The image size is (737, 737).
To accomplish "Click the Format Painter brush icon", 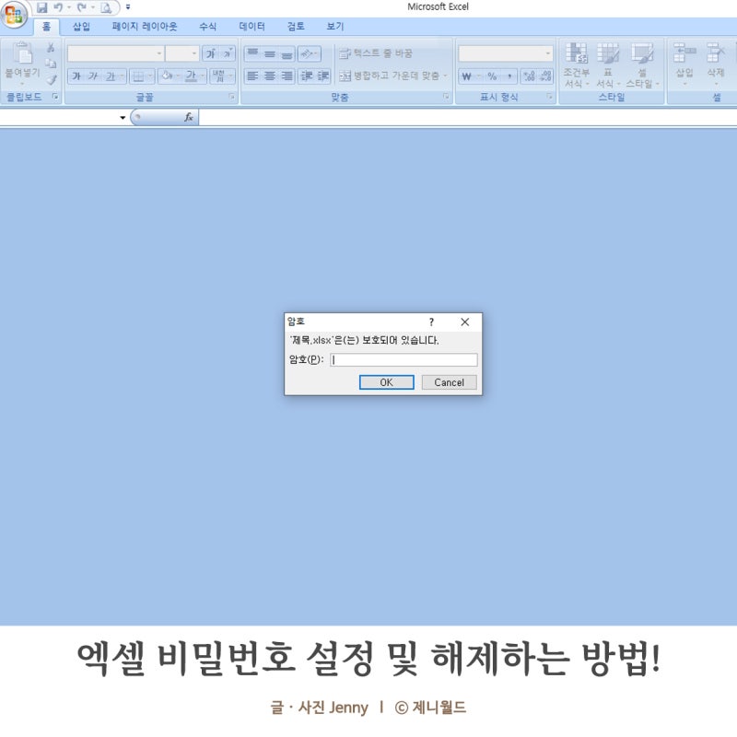I will click(52, 80).
